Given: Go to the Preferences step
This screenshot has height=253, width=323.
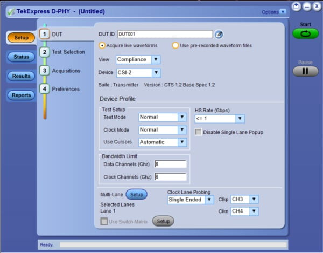Looking at the screenshot, I should (x=66, y=89).
